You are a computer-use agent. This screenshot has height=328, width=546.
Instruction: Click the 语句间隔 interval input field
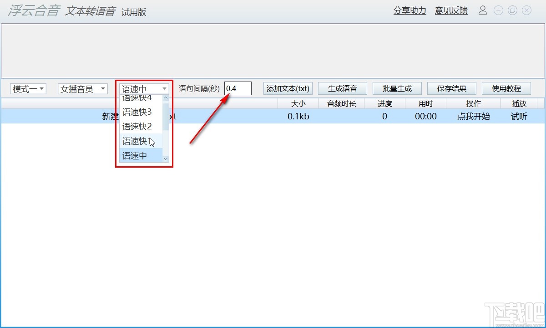click(238, 88)
